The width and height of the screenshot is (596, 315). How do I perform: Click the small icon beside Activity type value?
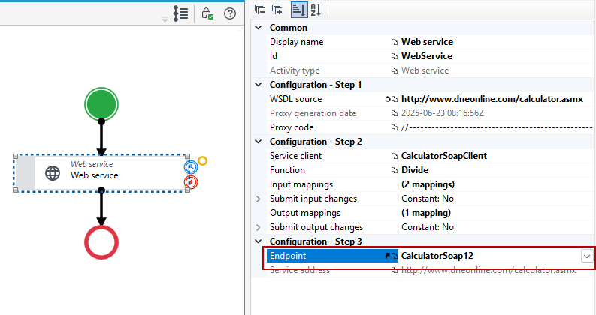click(x=395, y=70)
